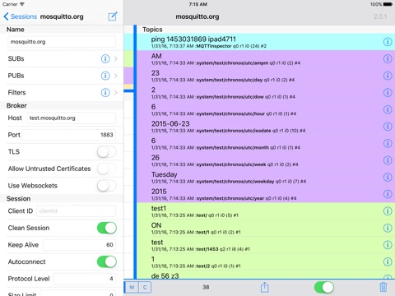The height and width of the screenshot is (296, 395).
Task: Expand PUBs row chevron
Action: tap(116, 76)
